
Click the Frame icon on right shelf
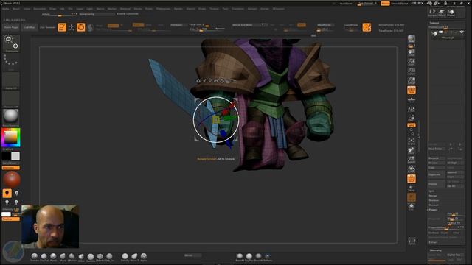(x=412, y=141)
